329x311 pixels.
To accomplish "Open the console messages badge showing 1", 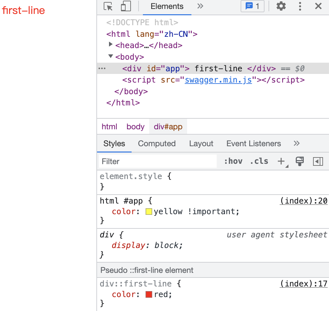I will (253, 6).
